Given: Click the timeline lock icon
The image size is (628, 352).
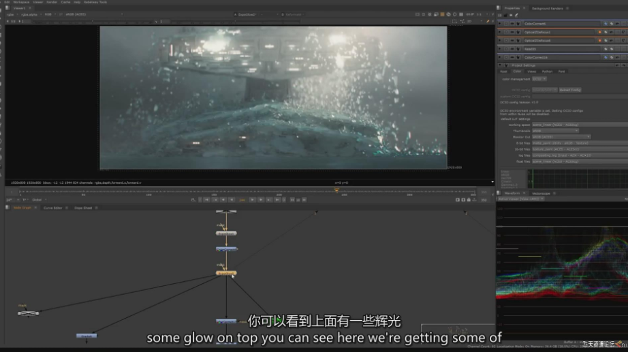Looking at the screenshot, I should 469,199.
